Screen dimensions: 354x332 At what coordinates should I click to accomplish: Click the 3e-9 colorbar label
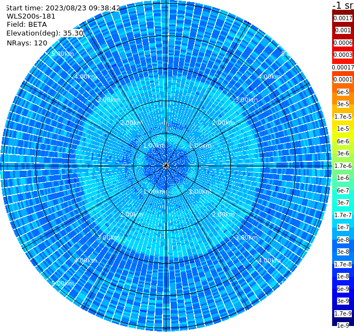click(x=343, y=301)
